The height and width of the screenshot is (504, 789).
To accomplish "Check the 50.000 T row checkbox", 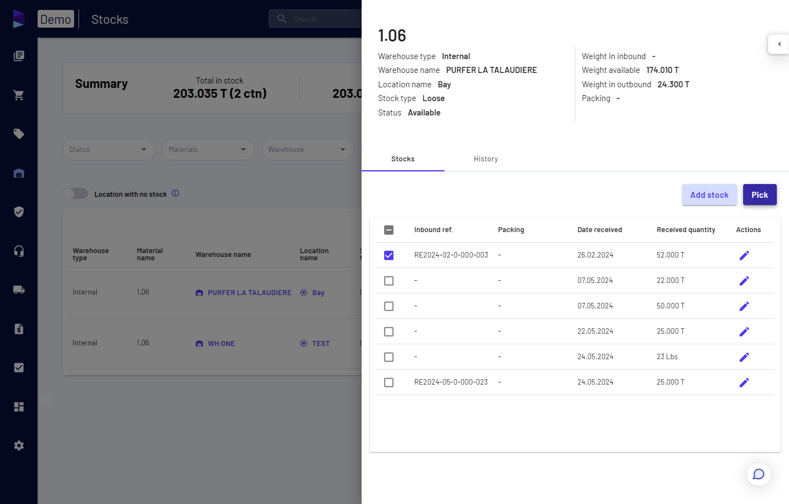I will click(389, 306).
